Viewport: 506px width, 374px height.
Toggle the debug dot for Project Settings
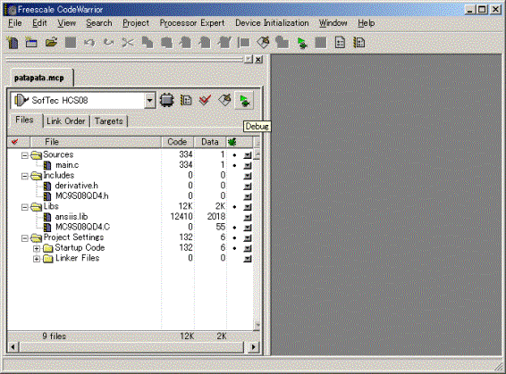234,237
